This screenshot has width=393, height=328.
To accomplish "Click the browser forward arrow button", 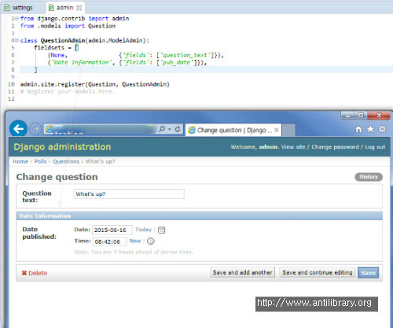I will [35, 129].
